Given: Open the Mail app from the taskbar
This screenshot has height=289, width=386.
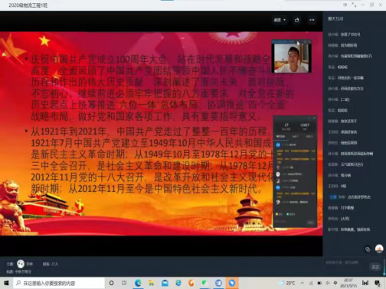Looking at the screenshot, I should tap(165, 283).
